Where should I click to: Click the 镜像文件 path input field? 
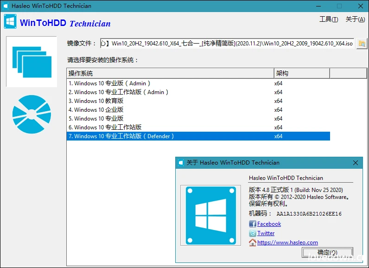click(227, 43)
